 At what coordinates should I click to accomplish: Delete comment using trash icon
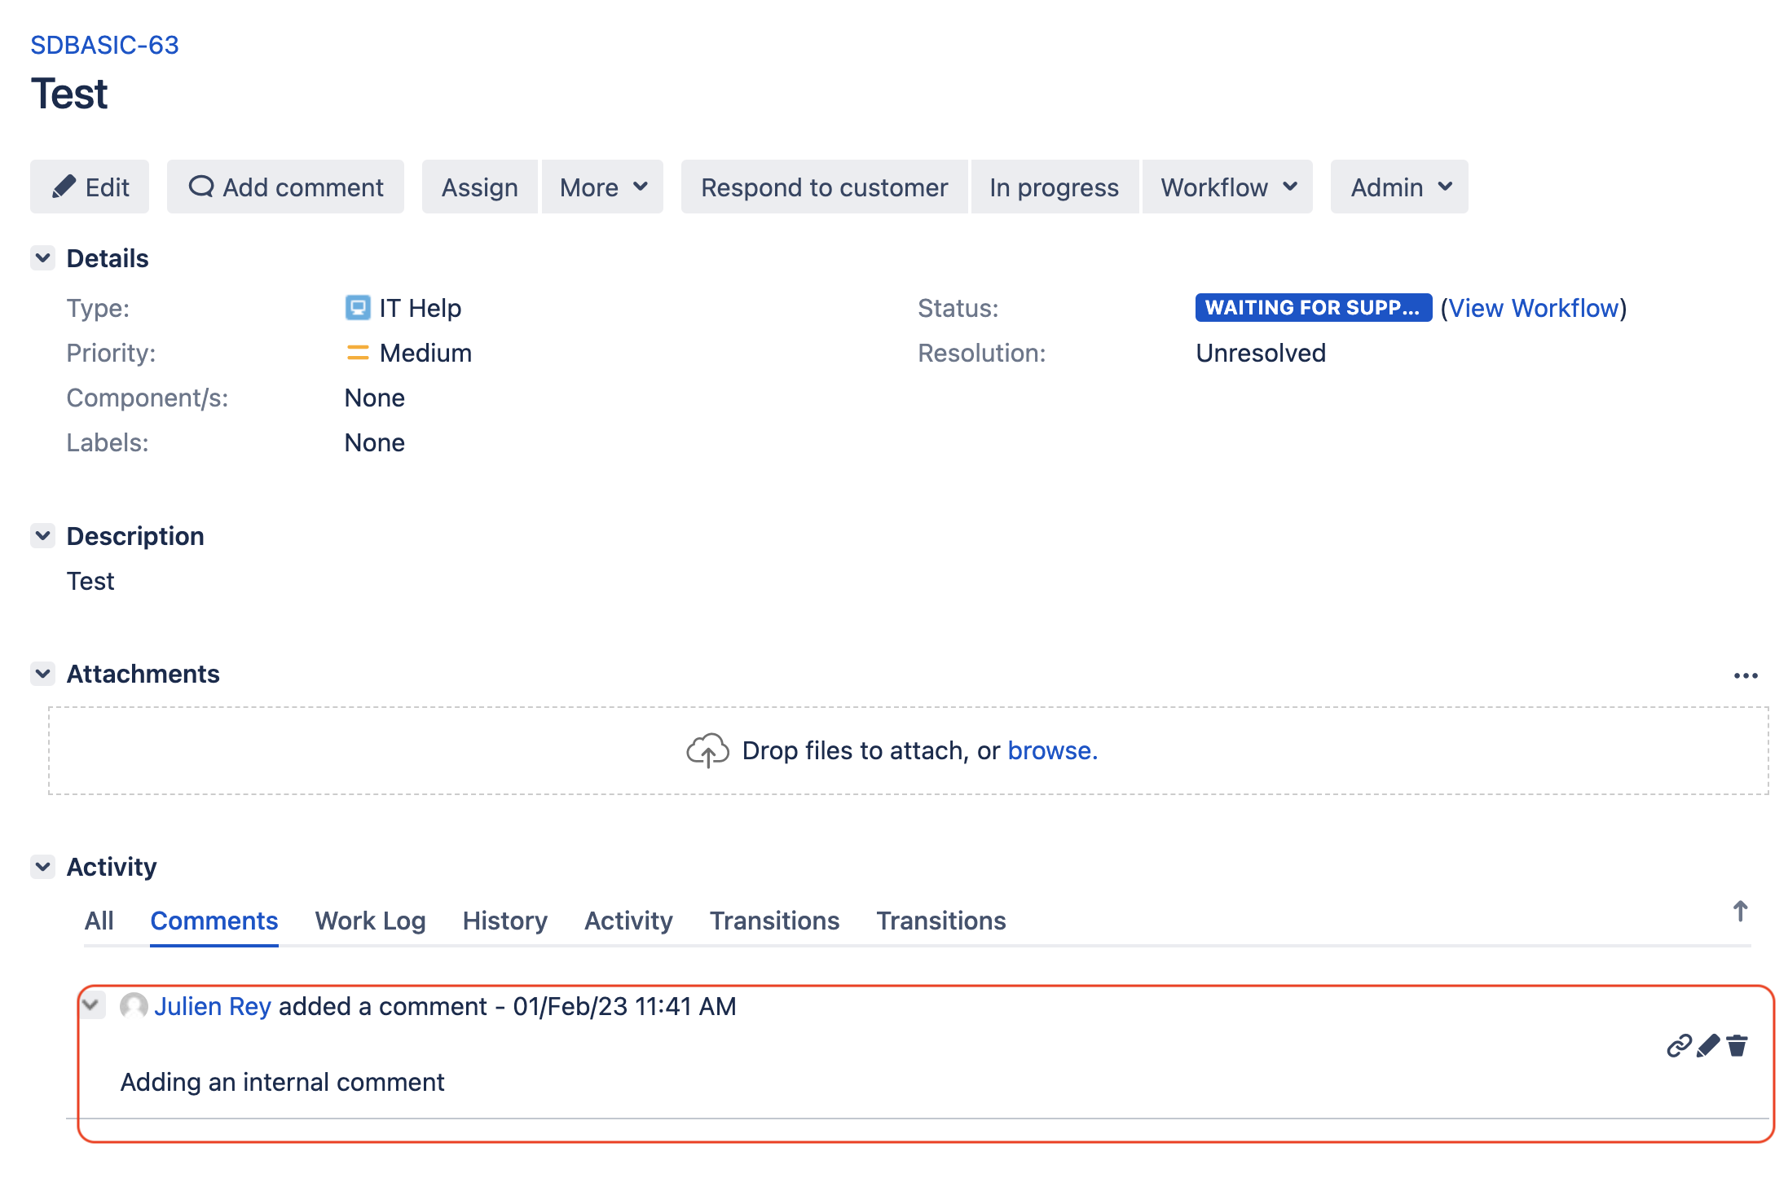coord(1737,1045)
